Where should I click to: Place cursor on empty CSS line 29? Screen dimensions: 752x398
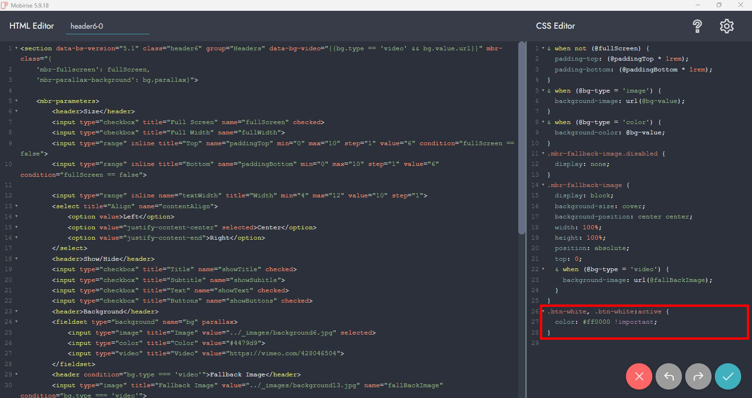pos(611,343)
